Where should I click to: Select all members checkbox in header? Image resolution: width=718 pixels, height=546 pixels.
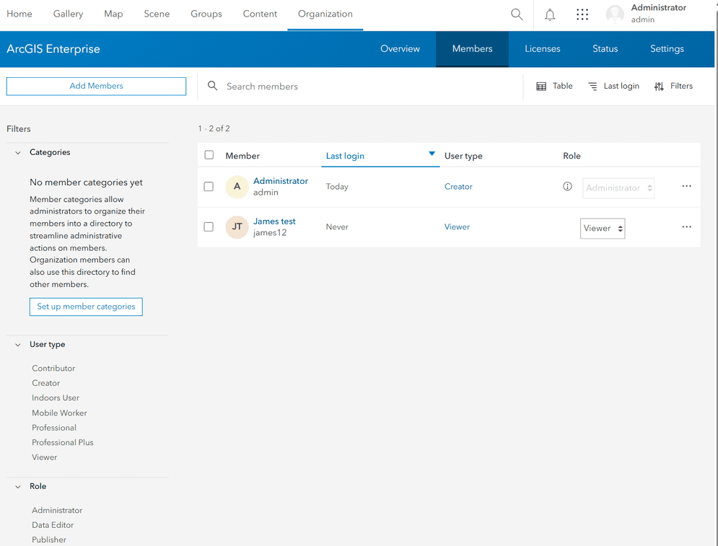(209, 155)
